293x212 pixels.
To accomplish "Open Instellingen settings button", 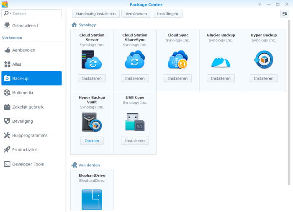I will (167, 14).
